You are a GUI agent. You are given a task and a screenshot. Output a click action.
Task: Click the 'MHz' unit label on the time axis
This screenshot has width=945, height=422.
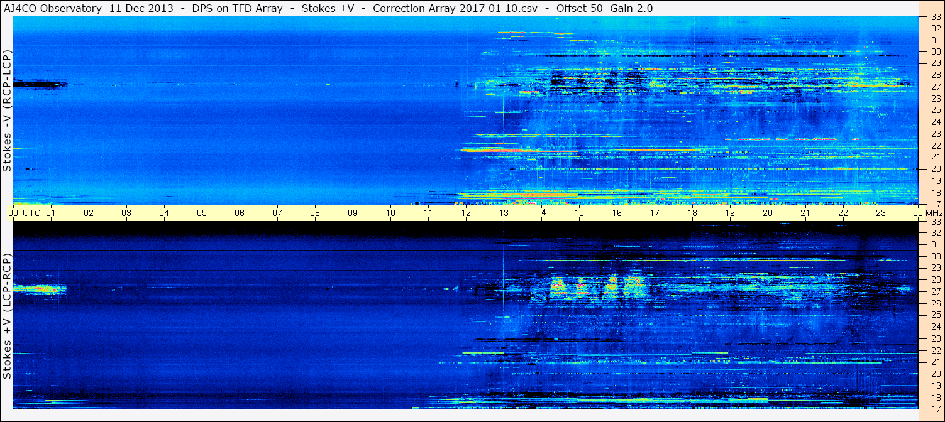click(933, 213)
